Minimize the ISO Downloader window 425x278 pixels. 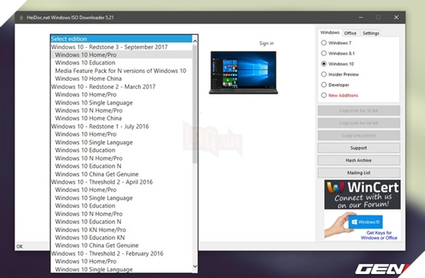tap(361, 18)
